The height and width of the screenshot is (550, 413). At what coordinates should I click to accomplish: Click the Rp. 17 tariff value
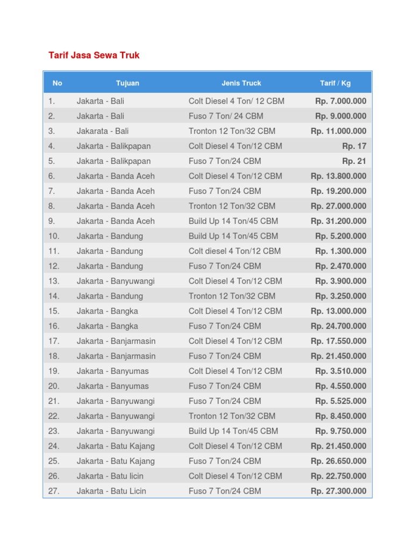coord(354,146)
